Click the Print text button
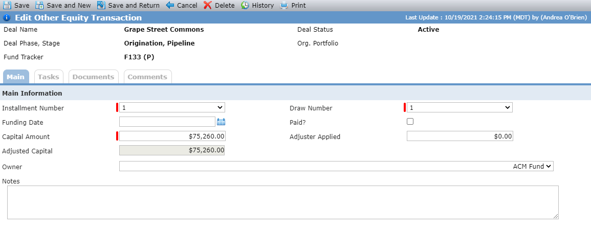 tap(299, 6)
